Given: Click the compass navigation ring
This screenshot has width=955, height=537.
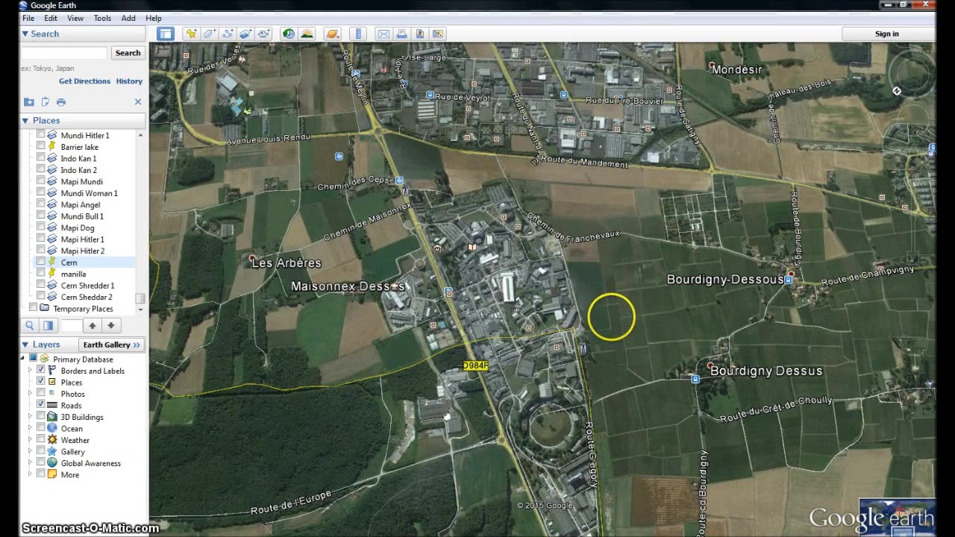Looking at the screenshot, I should [910, 75].
